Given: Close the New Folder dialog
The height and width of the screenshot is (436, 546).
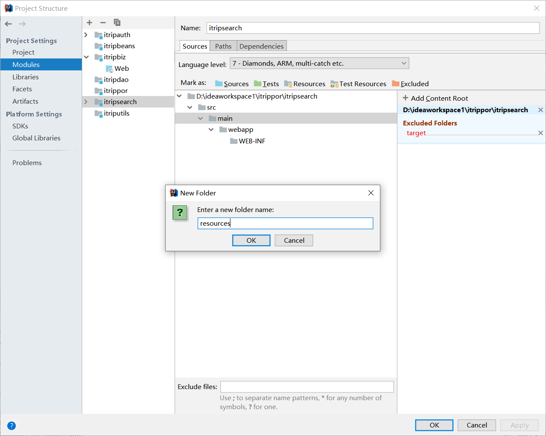Looking at the screenshot, I should (371, 193).
